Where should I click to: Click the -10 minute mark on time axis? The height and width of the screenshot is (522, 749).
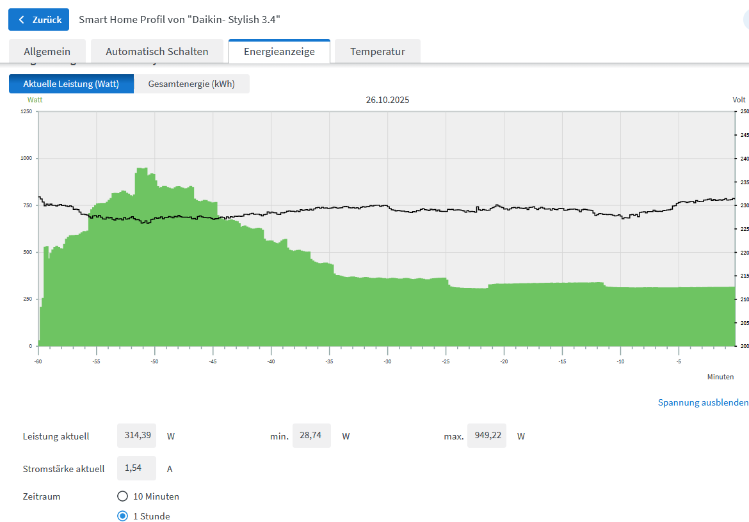coord(620,362)
